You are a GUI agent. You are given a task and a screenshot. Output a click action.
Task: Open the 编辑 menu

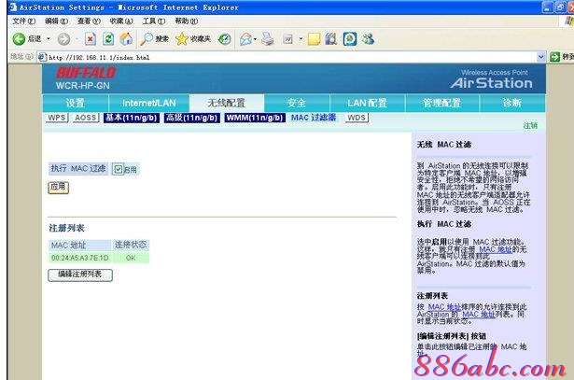click(x=56, y=21)
